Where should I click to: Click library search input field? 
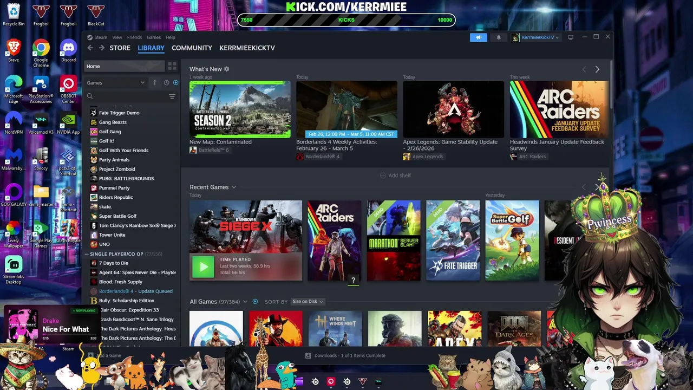pos(130,96)
